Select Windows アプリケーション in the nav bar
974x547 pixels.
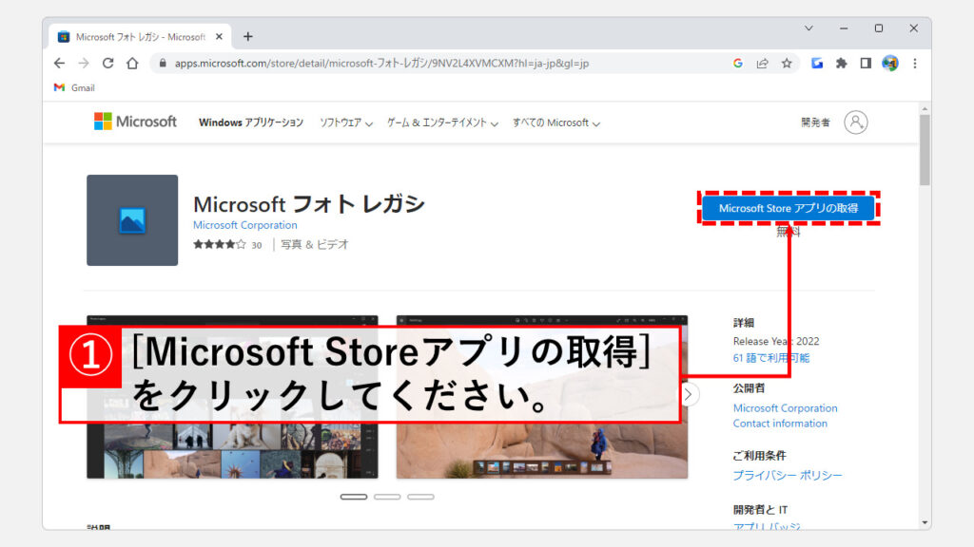251,123
